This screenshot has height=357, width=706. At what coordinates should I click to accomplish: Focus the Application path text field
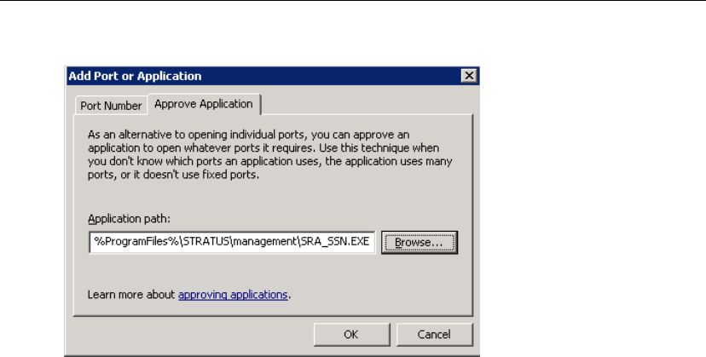pos(231,243)
